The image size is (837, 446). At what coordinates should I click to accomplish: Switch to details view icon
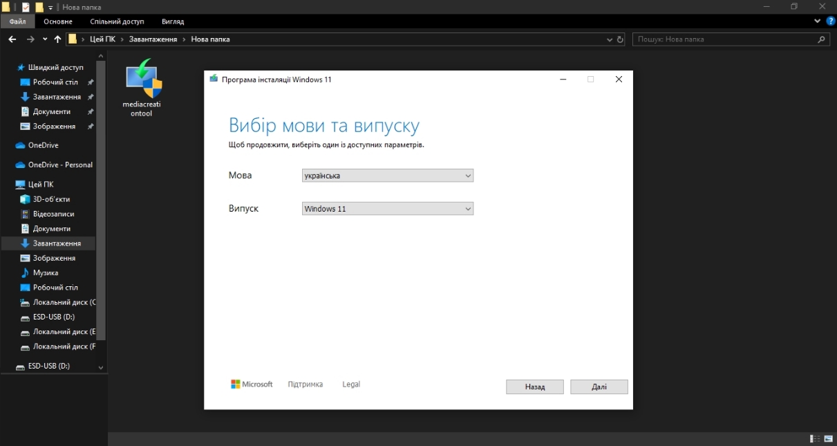815,439
